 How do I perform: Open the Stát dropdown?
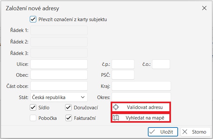[59, 97]
